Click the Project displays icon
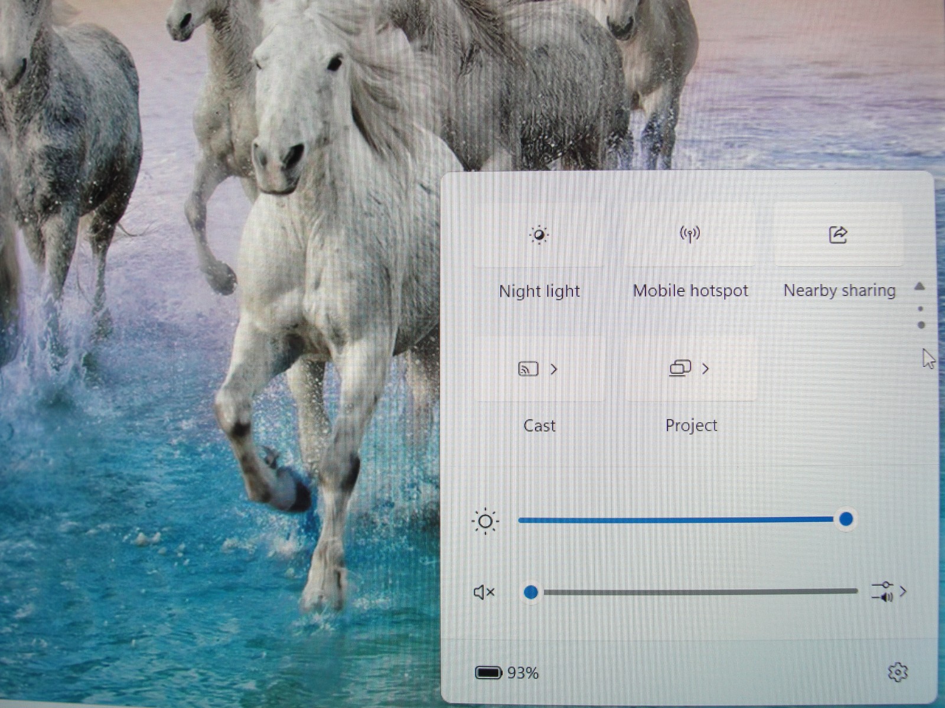The width and height of the screenshot is (945, 708). (x=680, y=369)
